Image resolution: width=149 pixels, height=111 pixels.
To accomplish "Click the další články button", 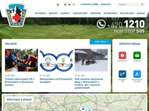I will (x=100, y=42).
